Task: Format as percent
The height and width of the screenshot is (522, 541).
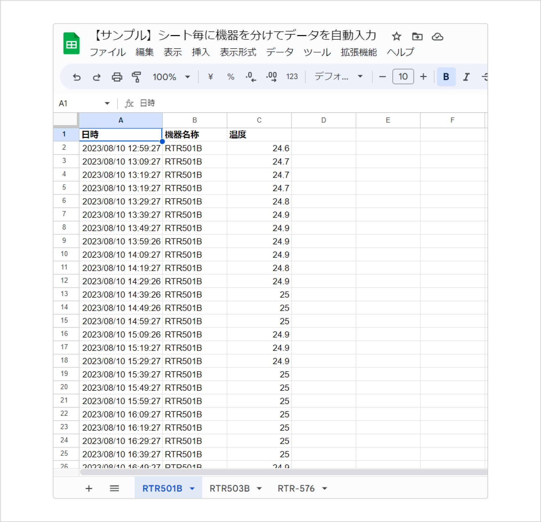Action: click(x=231, y=77)
